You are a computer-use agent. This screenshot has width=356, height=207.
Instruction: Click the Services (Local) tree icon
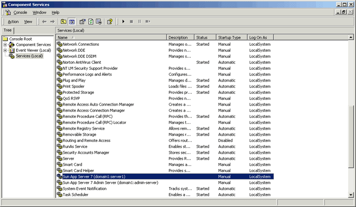(x=12, y=56)
